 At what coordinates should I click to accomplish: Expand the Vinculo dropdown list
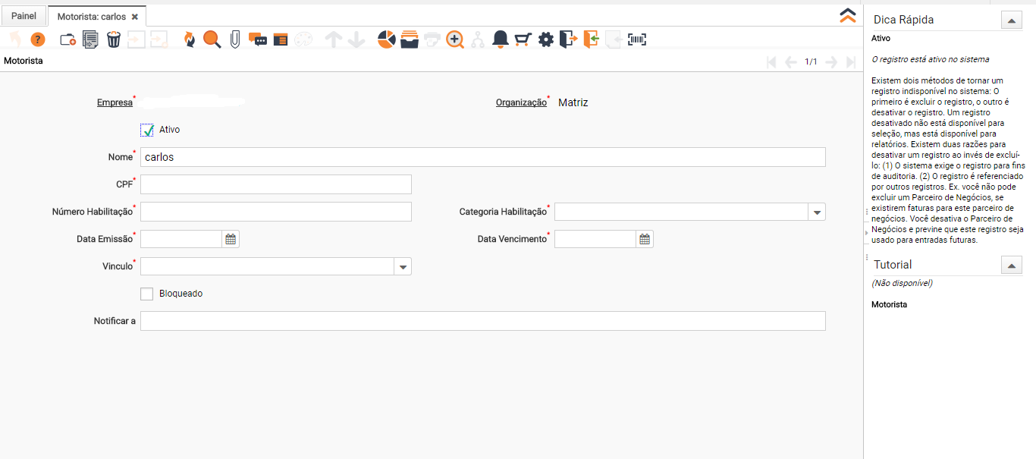tap(403, 267)
